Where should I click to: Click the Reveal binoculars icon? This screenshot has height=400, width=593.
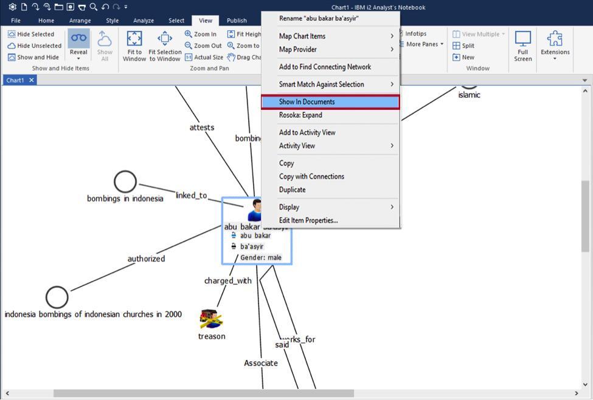pyautogui.click(x=78, y=38)
